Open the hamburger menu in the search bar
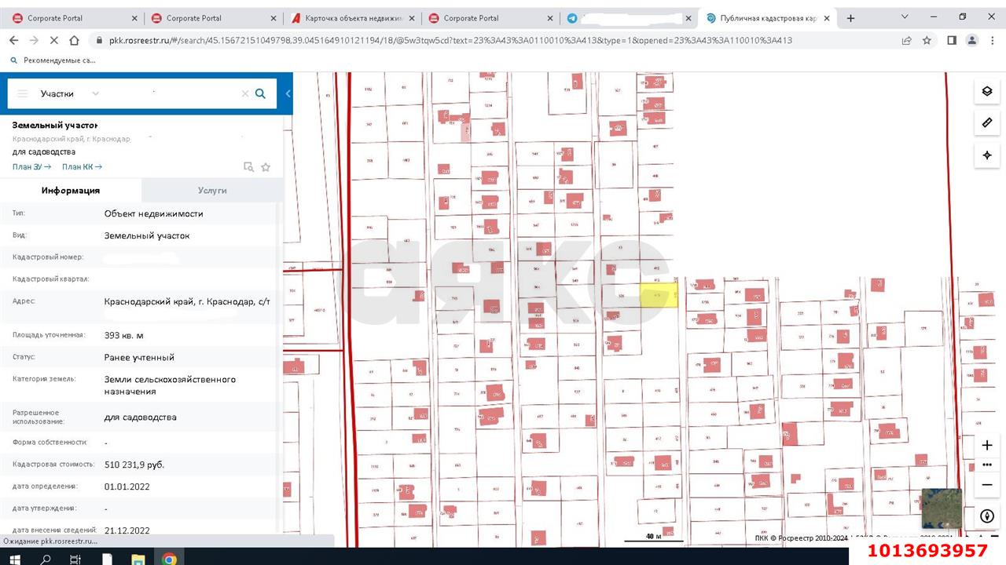This screenshot has height=565, width=1006. click(23, 93)
